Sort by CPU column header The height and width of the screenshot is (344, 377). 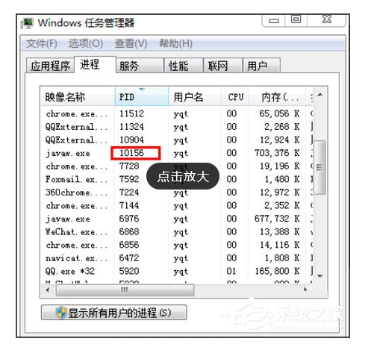(x=234, y=97)
